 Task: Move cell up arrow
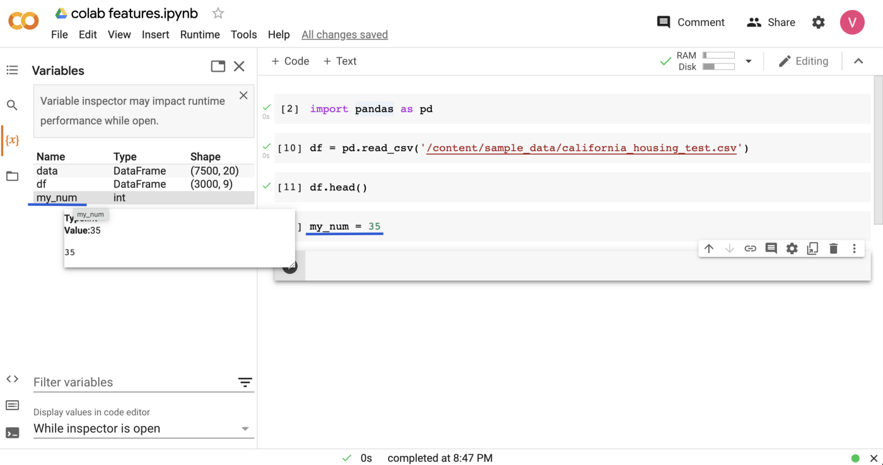[709, 248]
